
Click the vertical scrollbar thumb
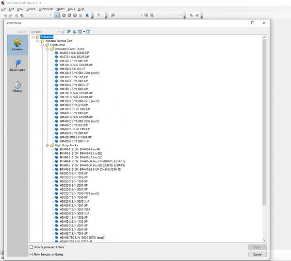[264, 122]
